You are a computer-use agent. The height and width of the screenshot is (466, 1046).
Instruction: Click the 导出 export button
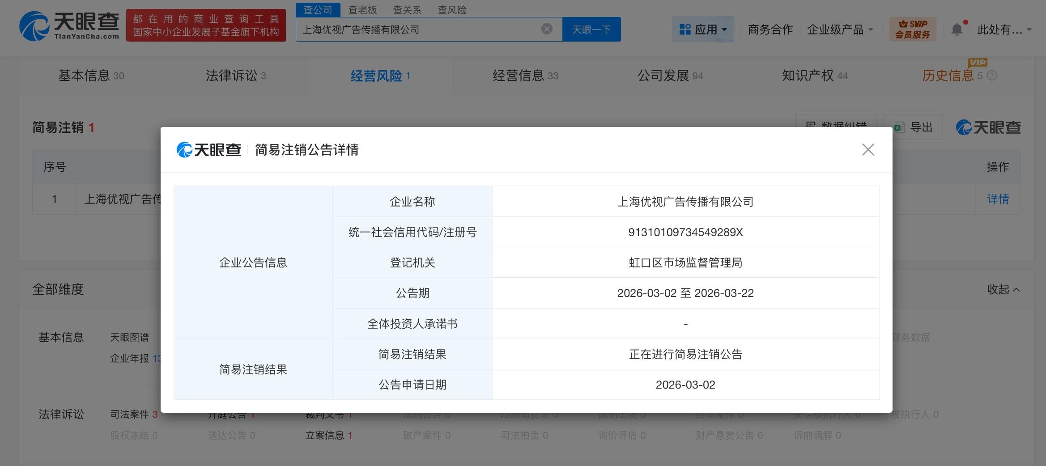(914, 127)
